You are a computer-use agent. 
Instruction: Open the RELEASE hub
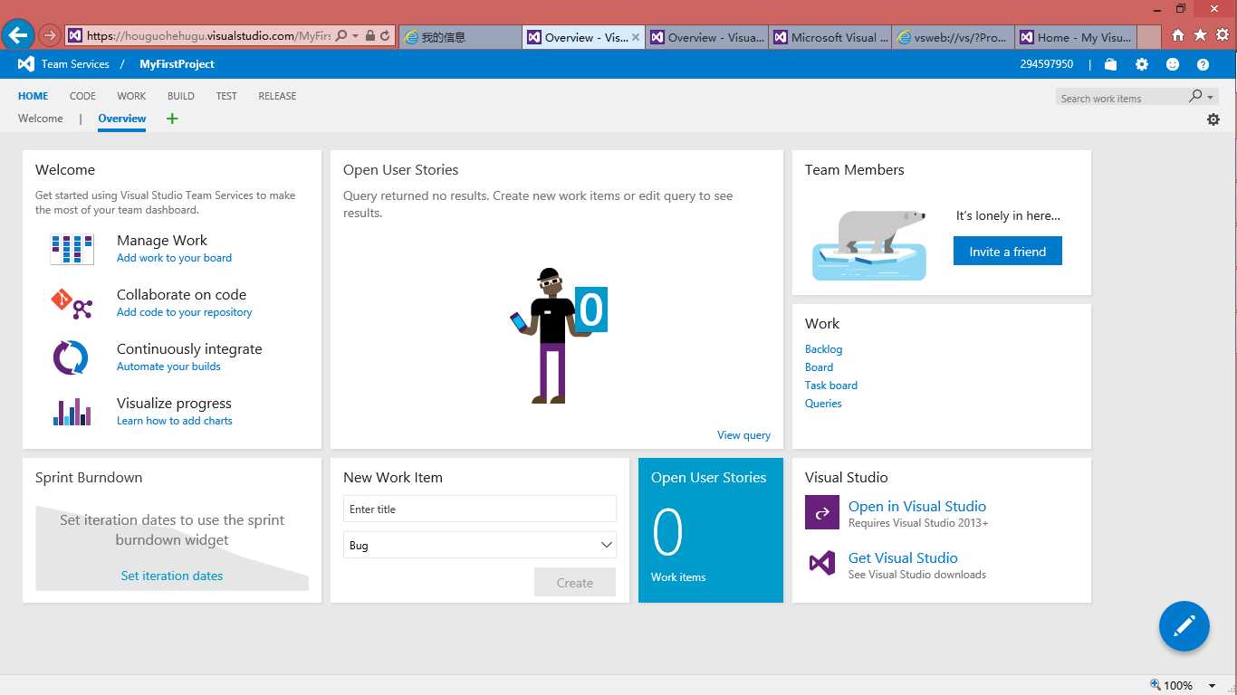pyautogui.click(x=277, y=96)
